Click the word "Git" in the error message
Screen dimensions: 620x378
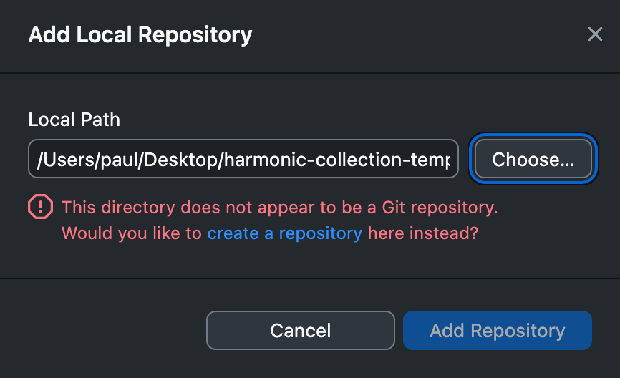[387, 208]
